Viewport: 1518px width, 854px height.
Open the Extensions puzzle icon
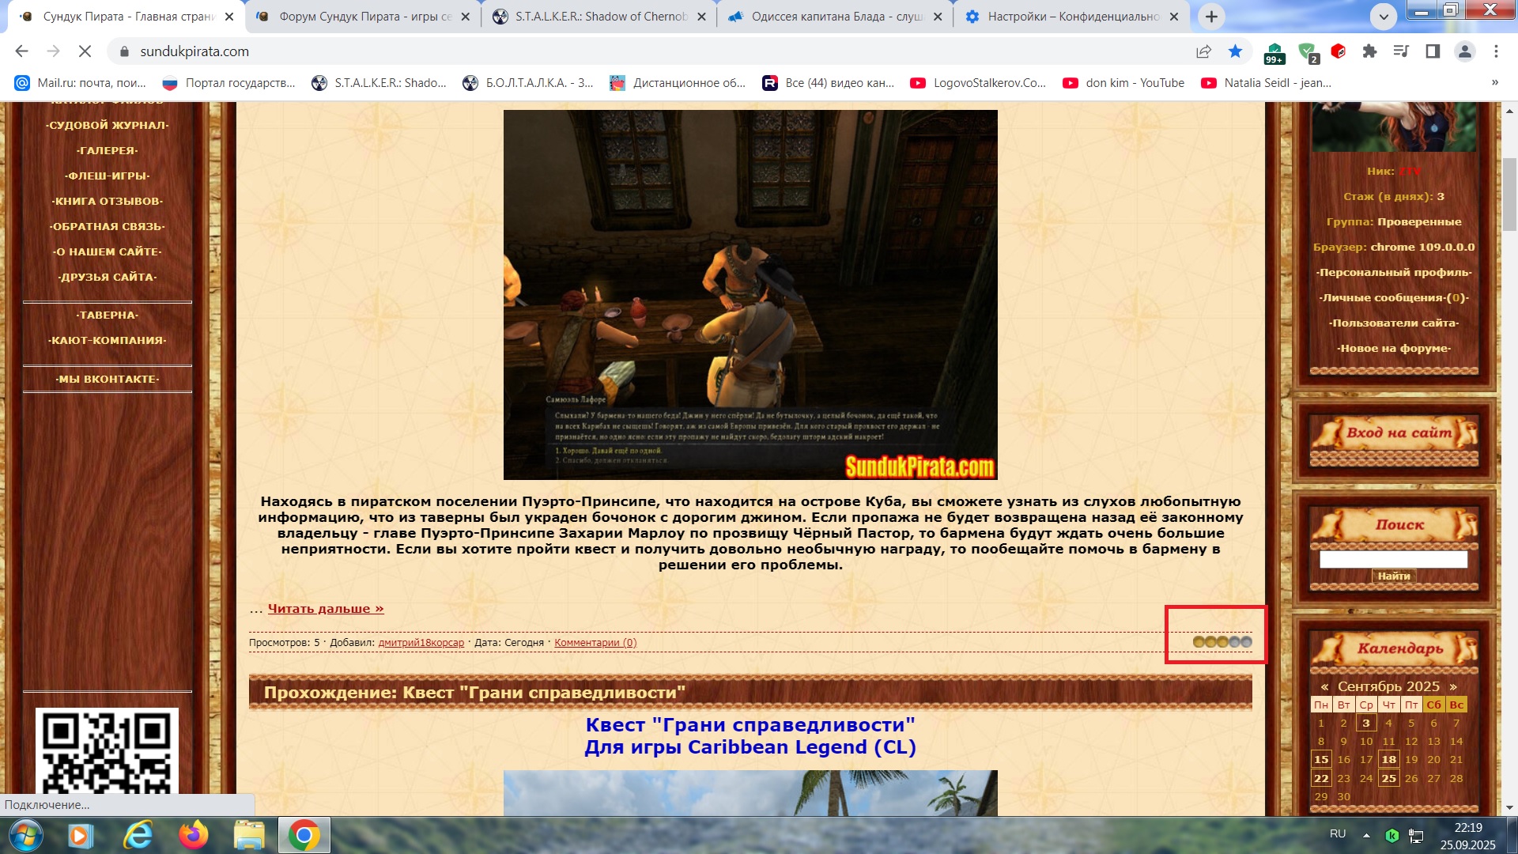(1369, 51)
